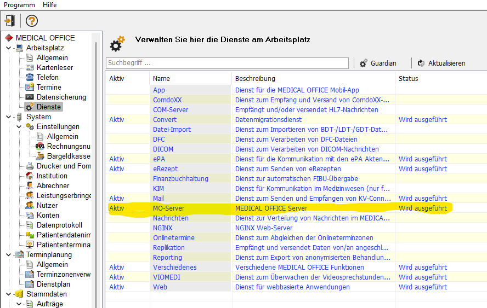Collapse the Einstellungen tree node
The width and height of the screenshot is (487, 308).
(19, 127)
